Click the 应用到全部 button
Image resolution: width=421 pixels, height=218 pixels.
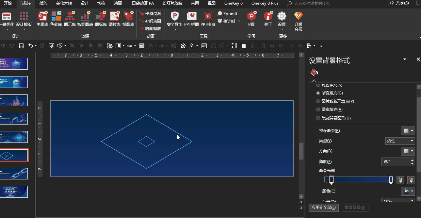click(x=324, y=208)
